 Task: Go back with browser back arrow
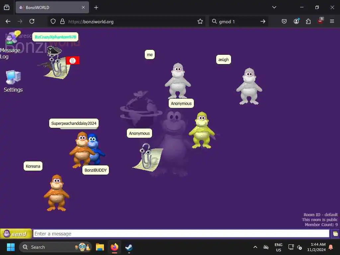pyautogui.click(x=8, y=22)
